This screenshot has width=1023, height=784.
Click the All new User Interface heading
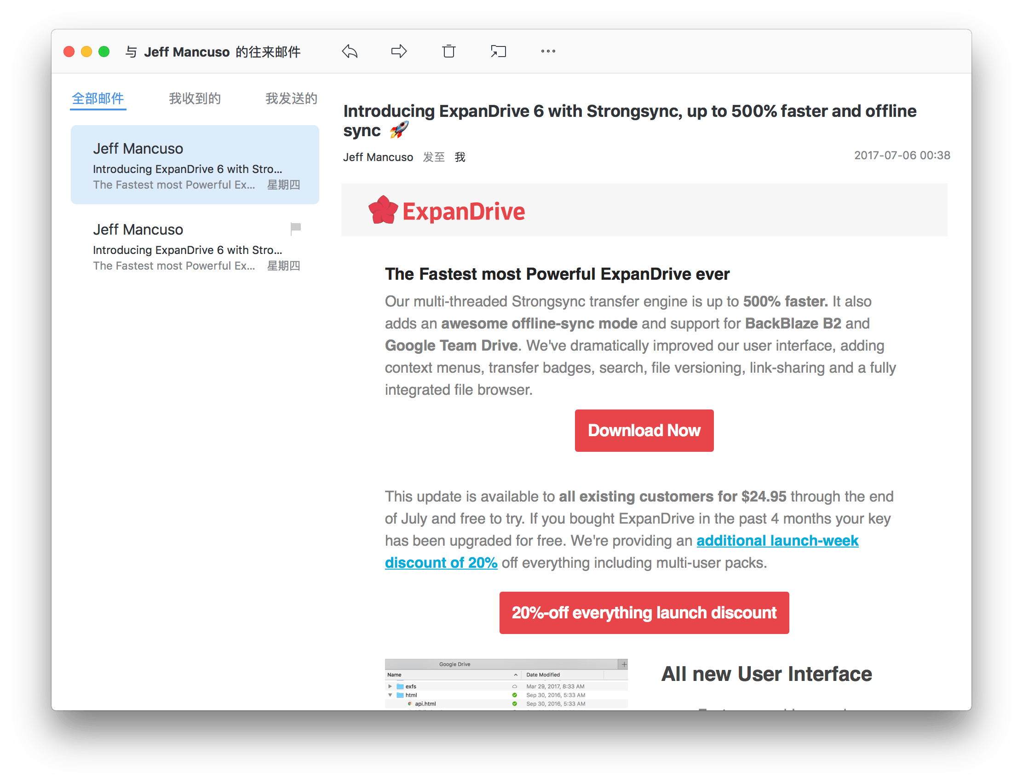(x=766, y=674)
